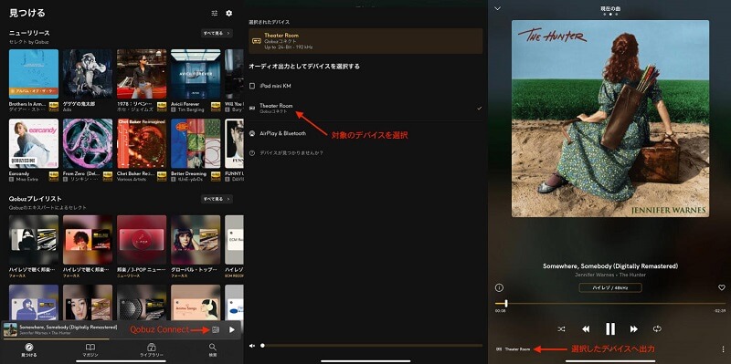Skip to the next track
731x364 pixels.
point(633,328)
